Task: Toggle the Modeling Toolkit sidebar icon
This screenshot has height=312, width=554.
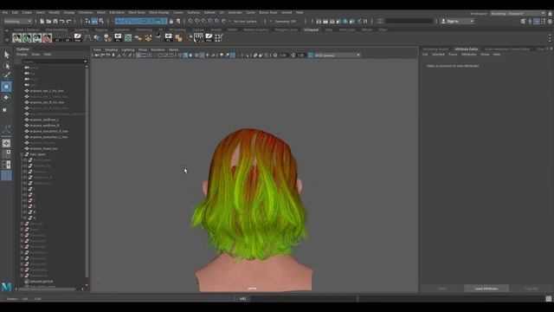Action: click(x=523, y=22)
